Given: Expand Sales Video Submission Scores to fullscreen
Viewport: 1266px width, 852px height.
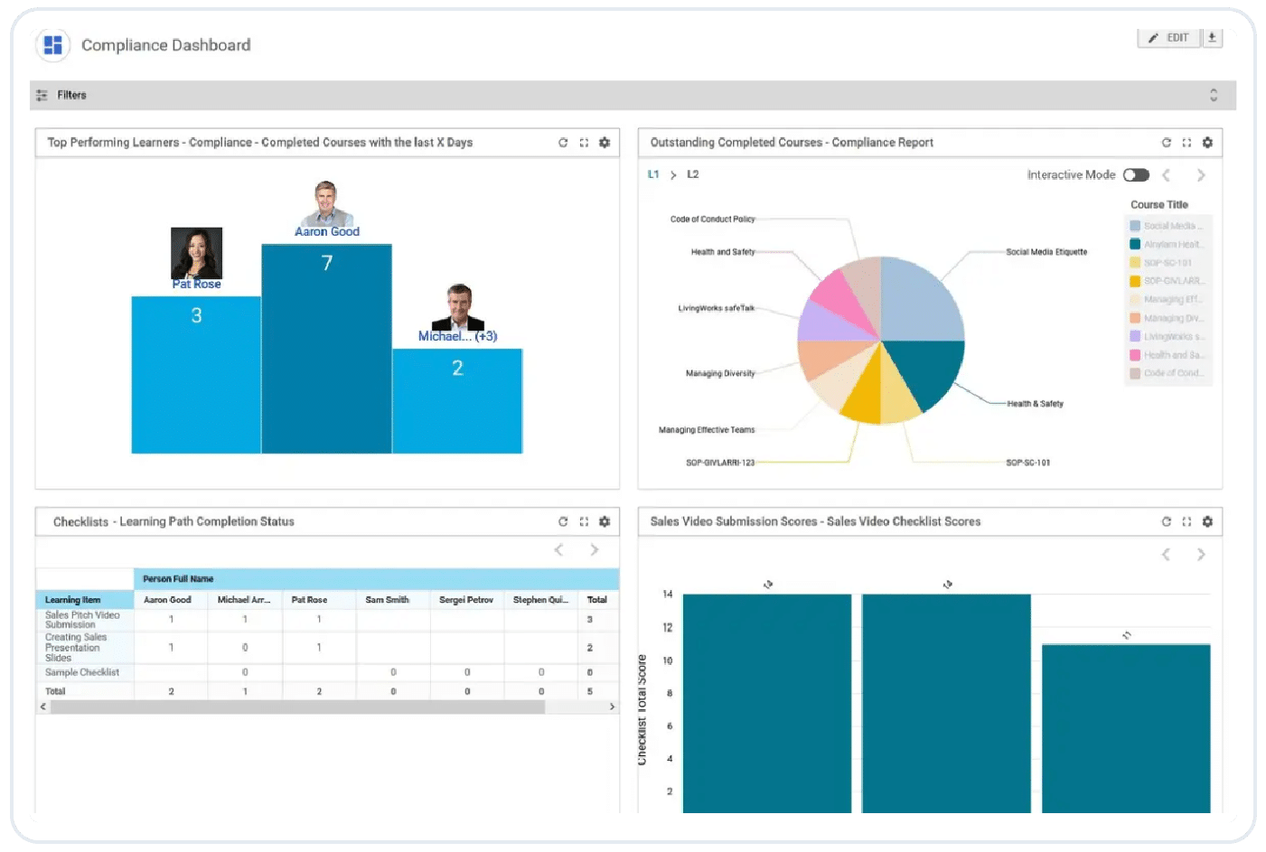Looking at the screenshot, I should click(1186, 522).
